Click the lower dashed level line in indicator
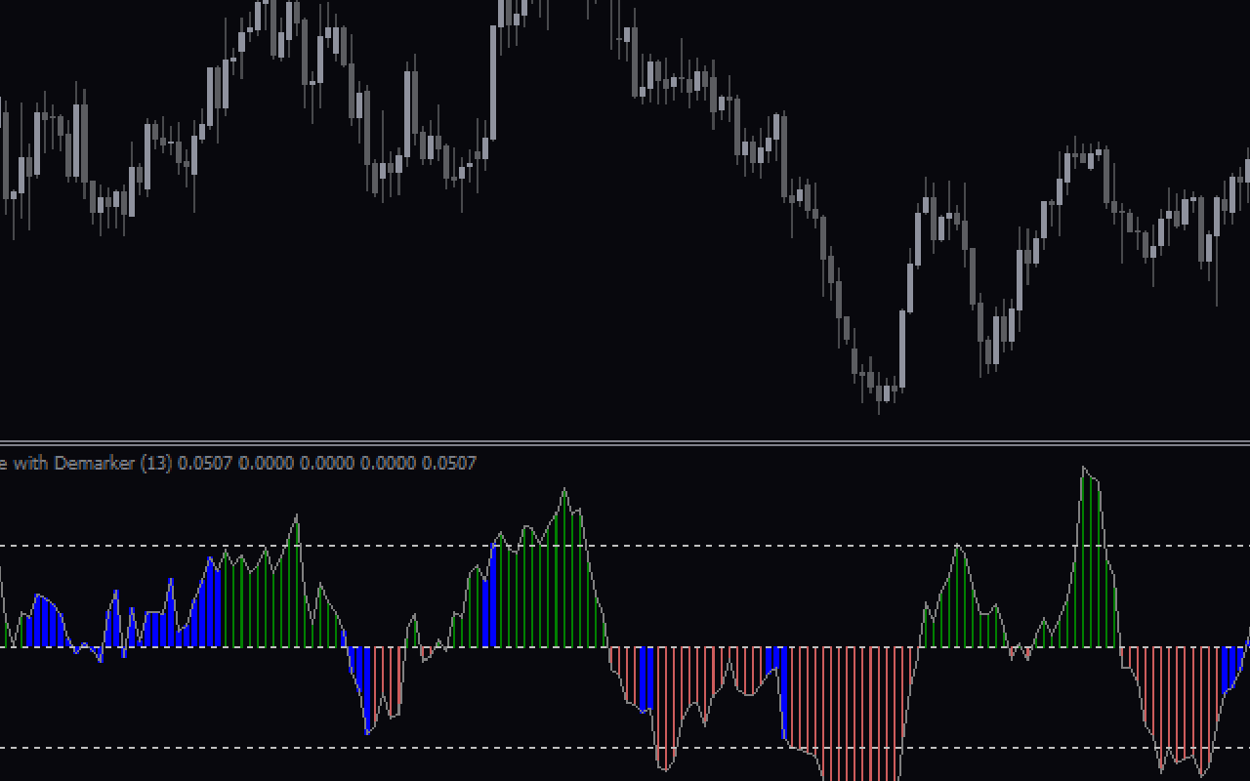The height and width of the screenshot is (781, 1250). [625, 748]
